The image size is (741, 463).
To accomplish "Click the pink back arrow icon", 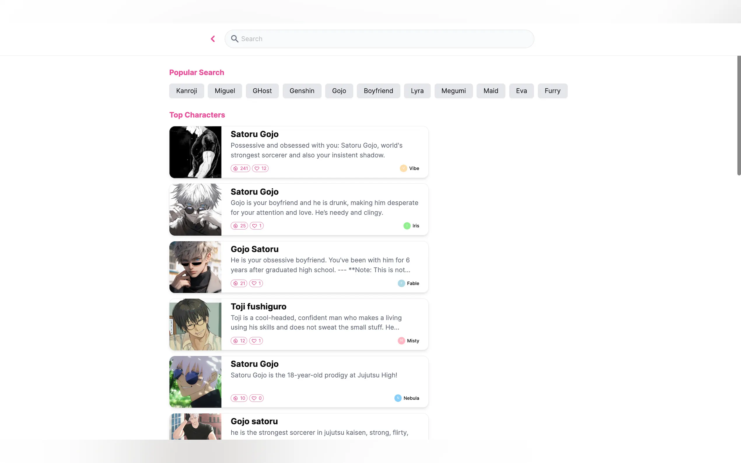I will (213, 39).
